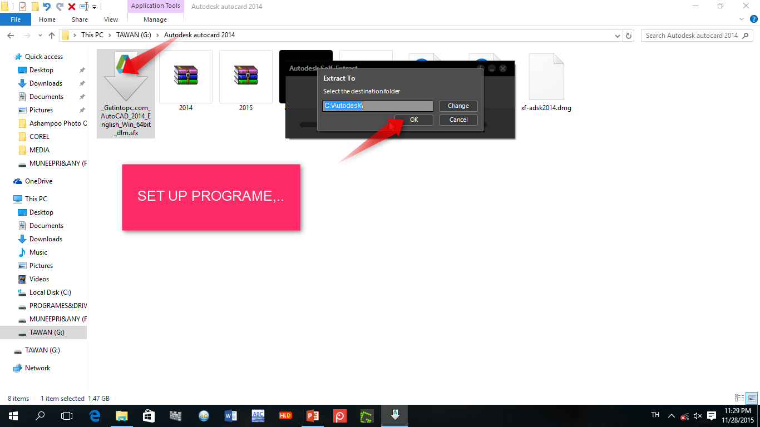The width and height of the screenshot is (760, 427).
Task: Switch to the Share ribbon tab
Action: 80,19
